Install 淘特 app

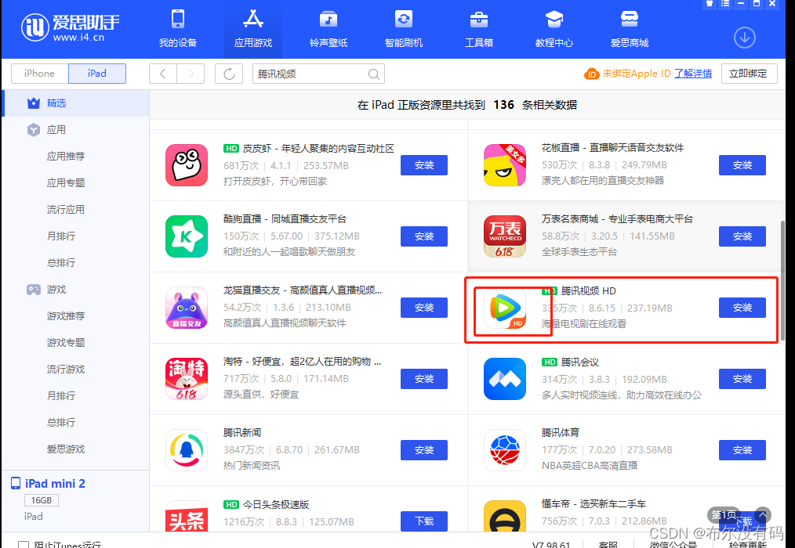(424, 378)
